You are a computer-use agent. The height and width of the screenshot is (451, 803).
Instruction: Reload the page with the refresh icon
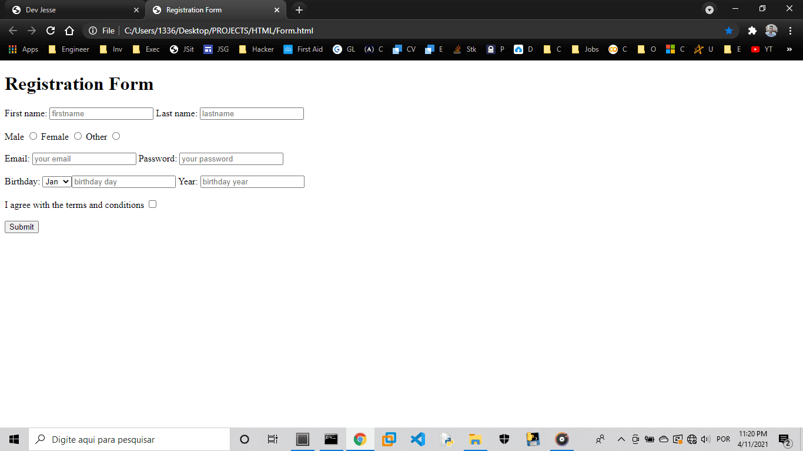(x=51, y=31)
